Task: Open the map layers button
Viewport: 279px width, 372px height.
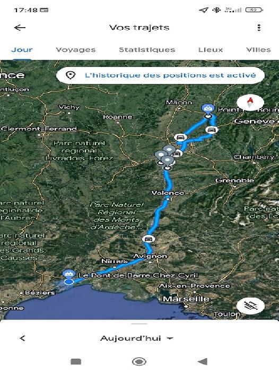Action: coord(250,306)
